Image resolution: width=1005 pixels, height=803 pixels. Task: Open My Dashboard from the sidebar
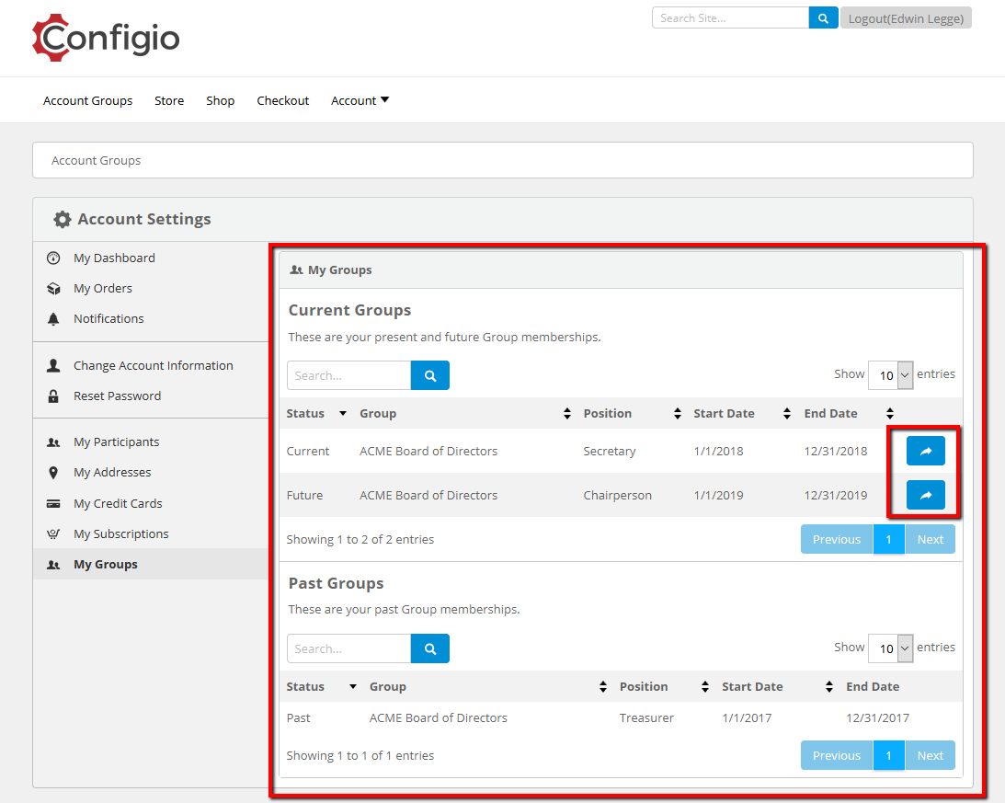tap(114, 258)
